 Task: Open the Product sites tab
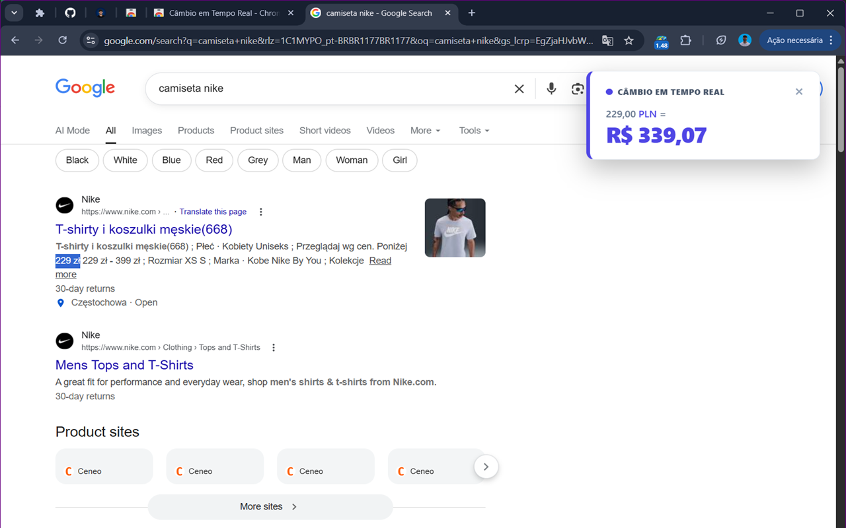click(256, 131)
